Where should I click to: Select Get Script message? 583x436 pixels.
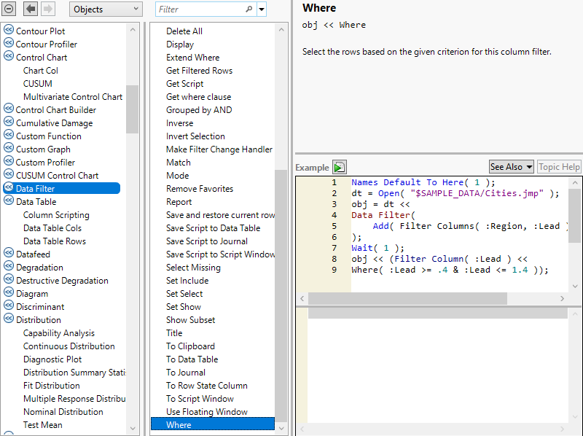[185, 84]
